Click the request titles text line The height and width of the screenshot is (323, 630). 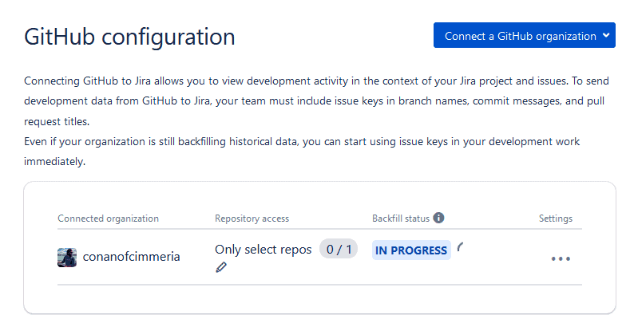point(57,121)
